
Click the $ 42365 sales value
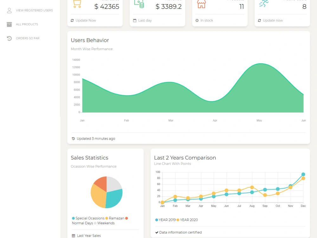tap(107, 7)
